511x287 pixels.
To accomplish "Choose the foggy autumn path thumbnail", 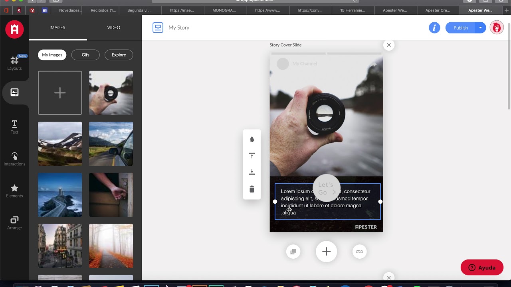I will (111, 246).
